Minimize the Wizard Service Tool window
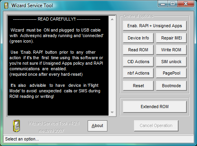 [x=163, y=4]
